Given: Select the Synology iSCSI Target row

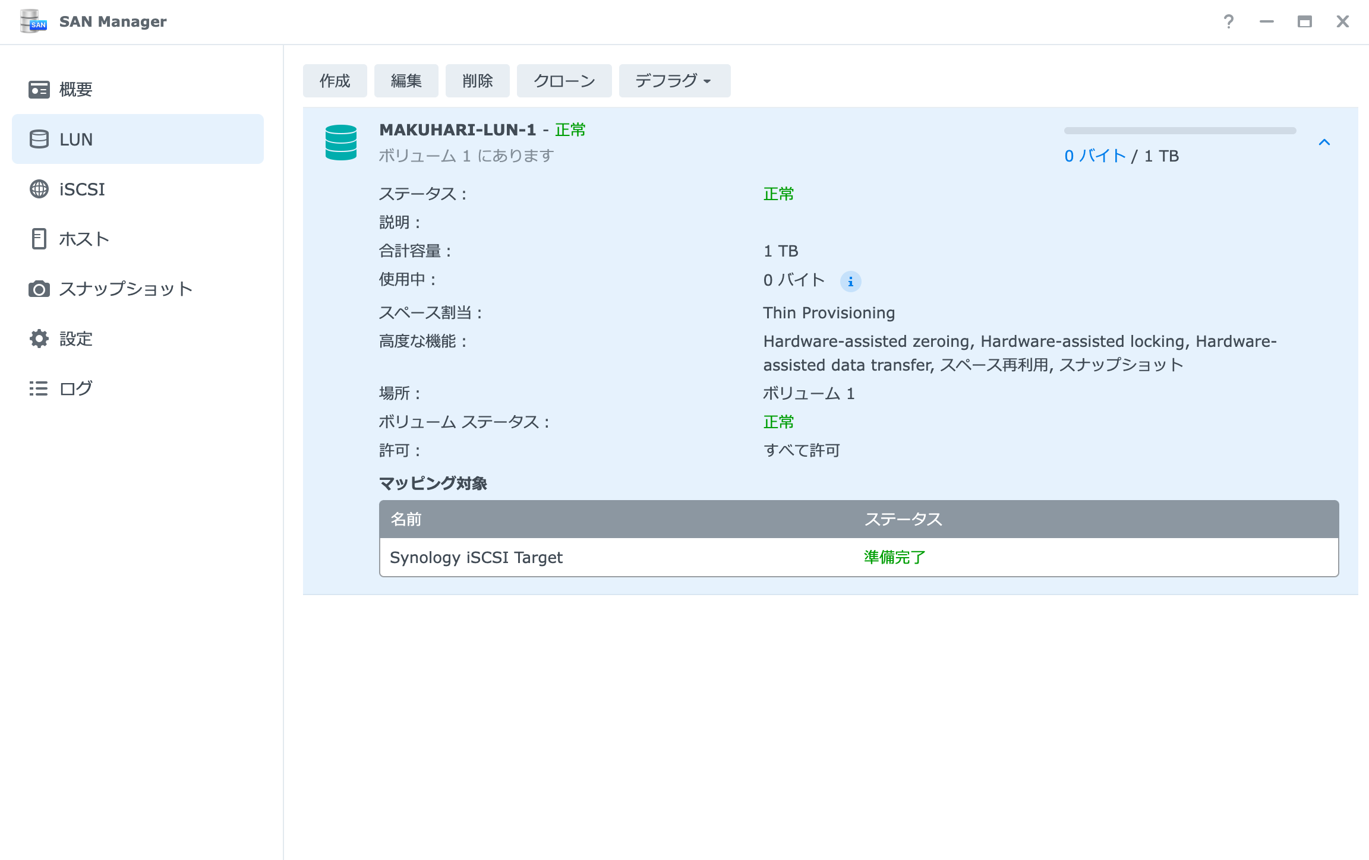Looking at the screenshot, I should [x=858, y=557].
